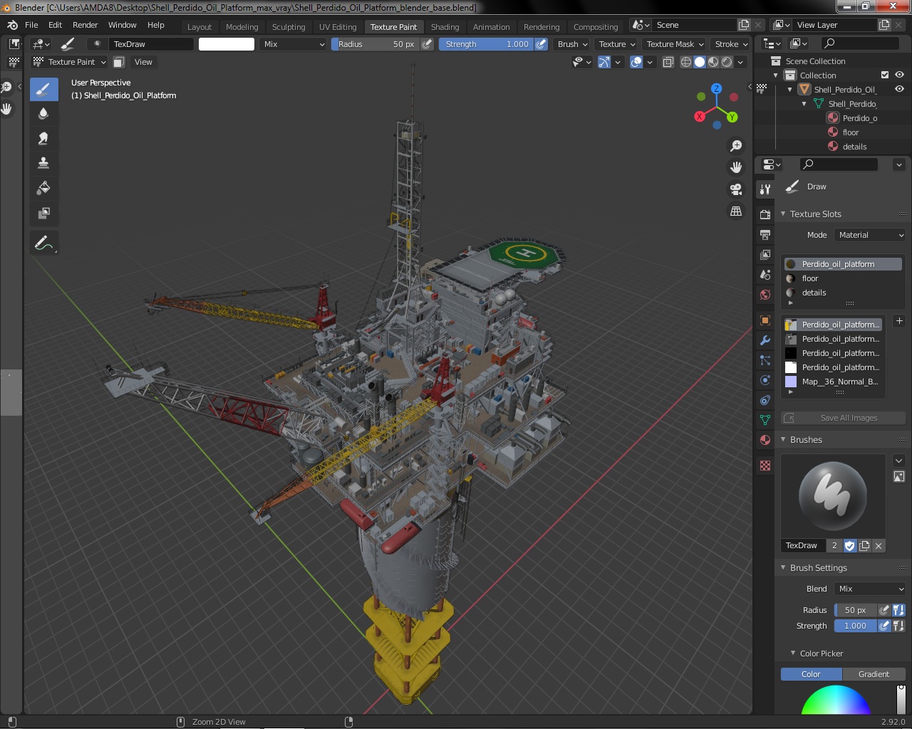Hide Shell_Perdido_Oil object via eye icon
The height and width of the screenshot is (729, 912).
[x=899, y=89]
